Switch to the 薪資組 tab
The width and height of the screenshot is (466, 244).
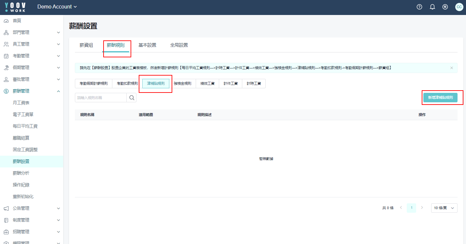click(x=86, y=45)
